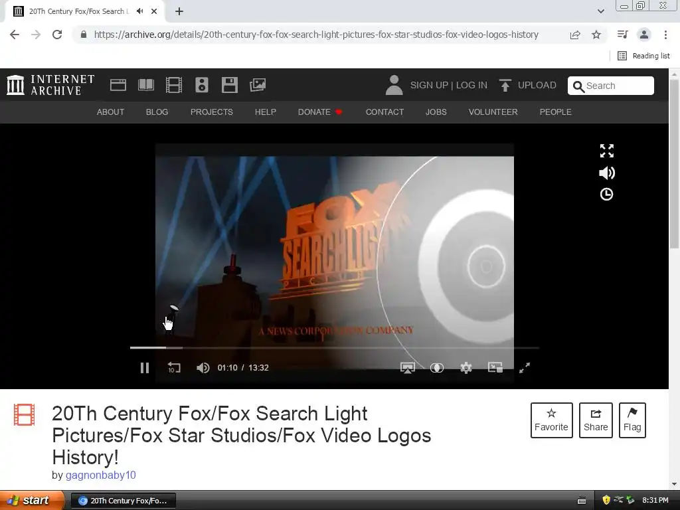
Task: Select the 20Th Century Fox browser tab
Action: coord(79,11)
